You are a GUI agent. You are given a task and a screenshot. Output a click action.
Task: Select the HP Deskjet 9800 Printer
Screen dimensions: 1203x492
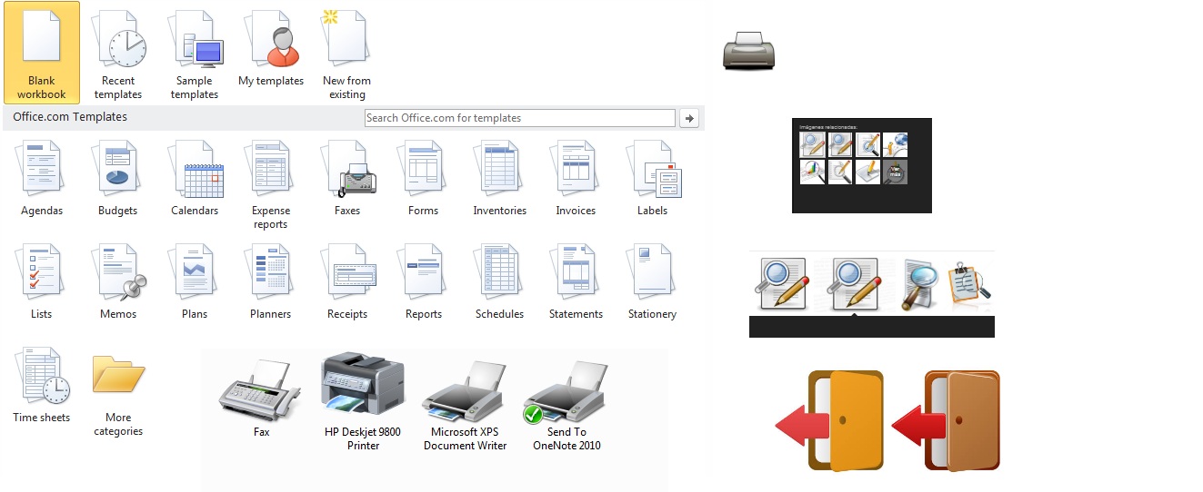(x=363, y=399)
